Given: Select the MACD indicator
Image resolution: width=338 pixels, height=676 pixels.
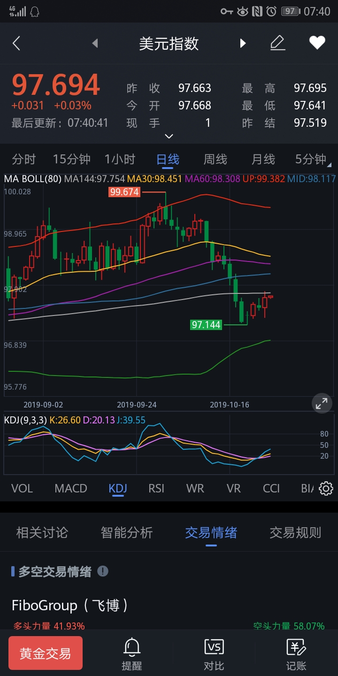Looking at the screenshot, I should pos(71,489).
